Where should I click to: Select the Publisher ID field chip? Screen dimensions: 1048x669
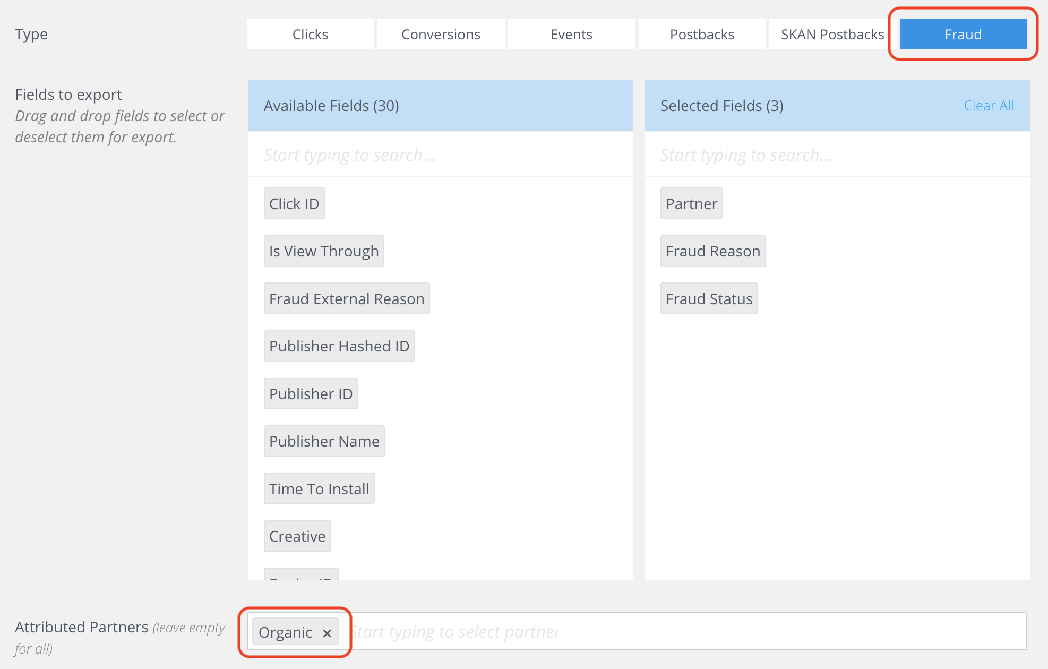(x=311, y=394)
